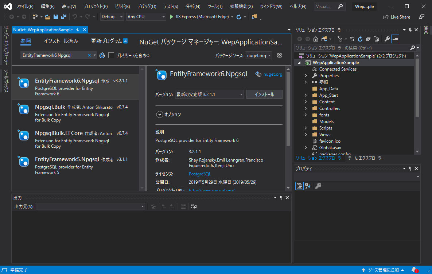Open the Tools menu
Image resolution: width=432 pixels, height=274 pixels.
point(215,6)
